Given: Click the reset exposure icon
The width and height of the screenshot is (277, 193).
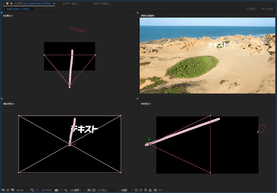Looking at the screenshot, I should [x=155, y=190].
